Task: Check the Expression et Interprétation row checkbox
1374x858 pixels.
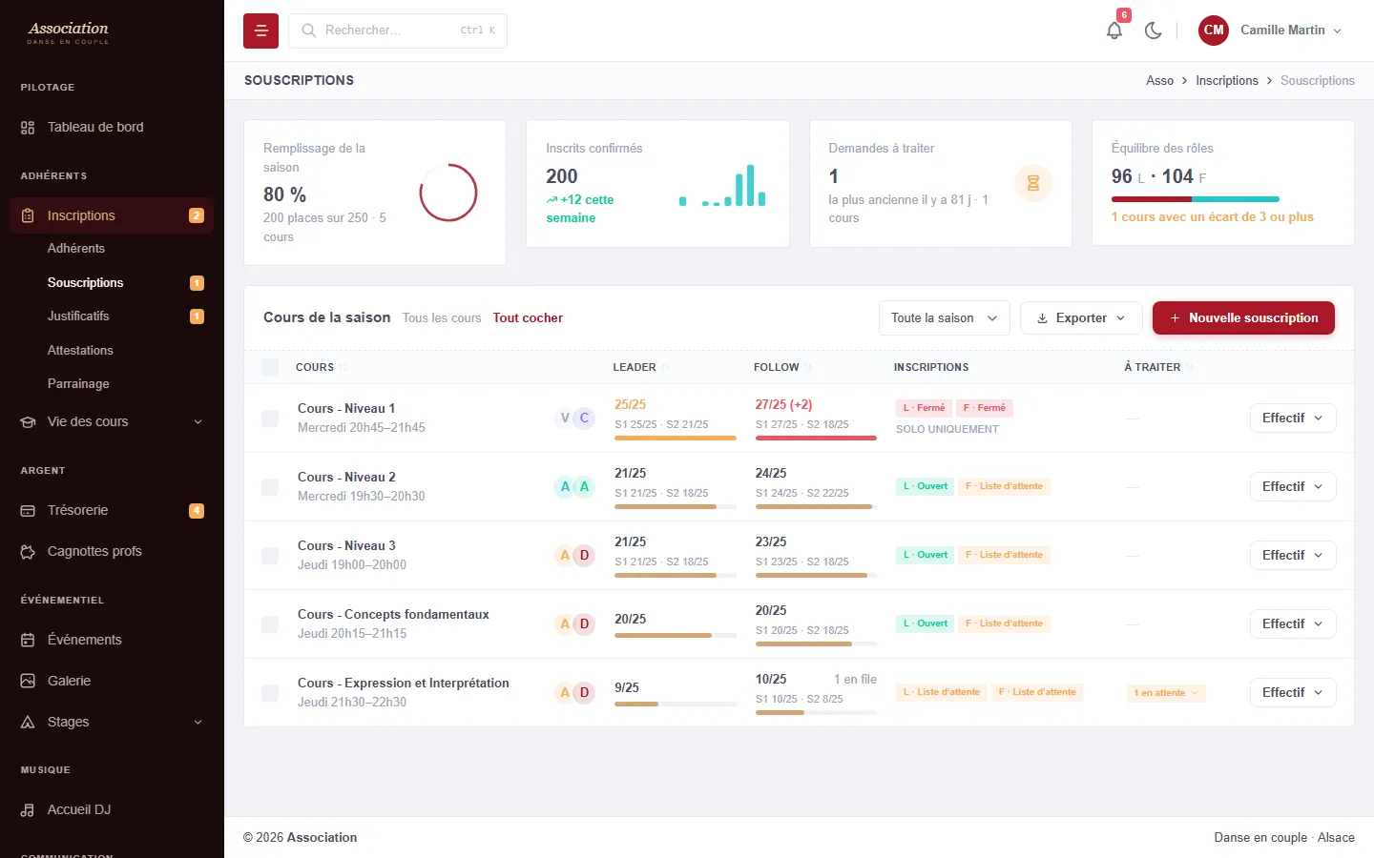Action: point(270,693)
